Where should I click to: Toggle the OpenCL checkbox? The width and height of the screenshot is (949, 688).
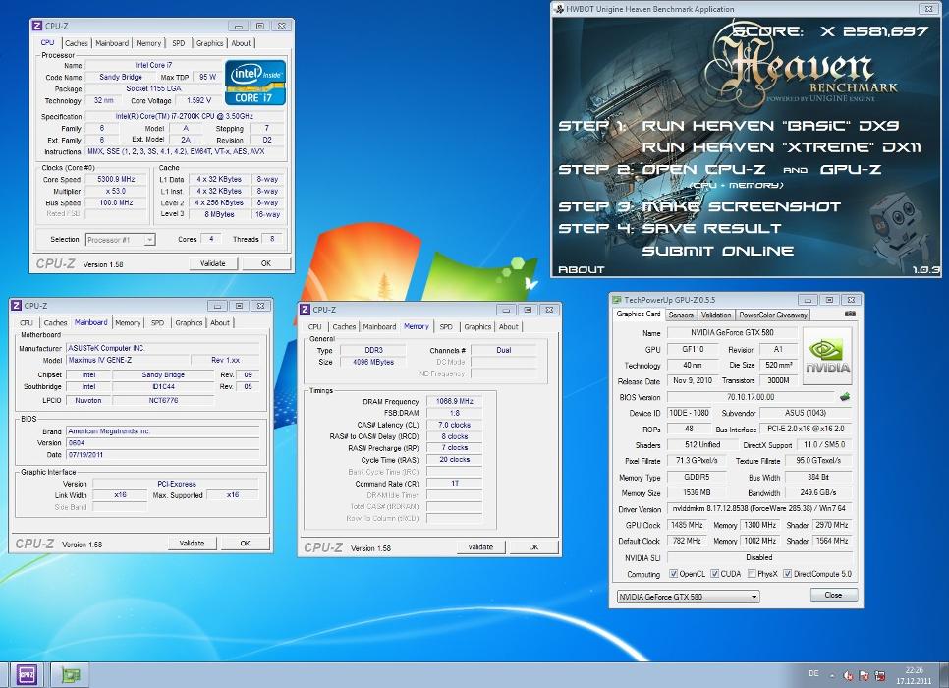(673, 574)
